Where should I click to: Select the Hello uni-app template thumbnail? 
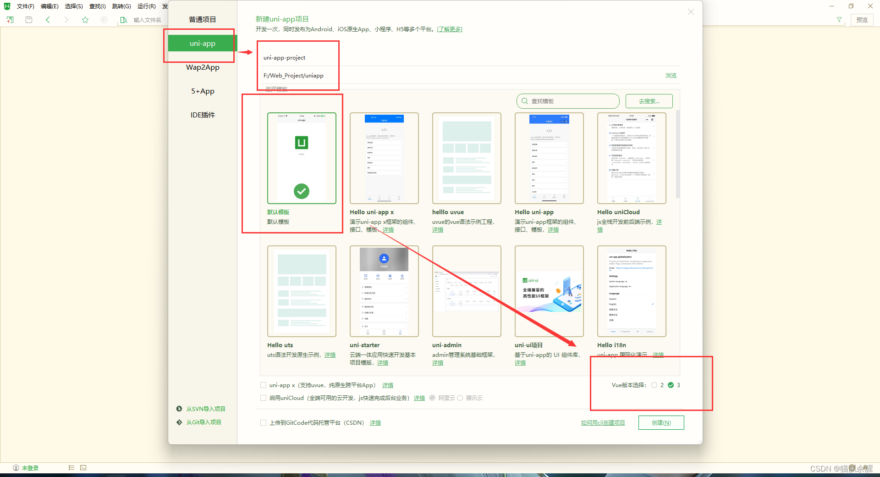pos(549,158)
